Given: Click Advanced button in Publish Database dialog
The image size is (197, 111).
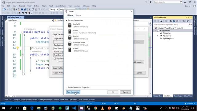Looking at the screenshot, I should click(138, 62).
